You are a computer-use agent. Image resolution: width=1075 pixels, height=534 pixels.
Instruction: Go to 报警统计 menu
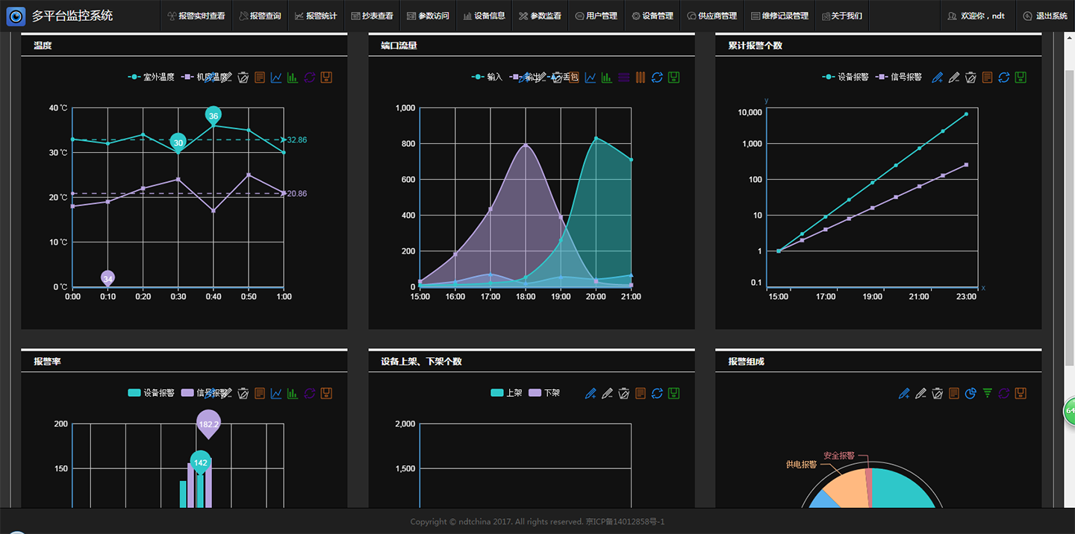click(x=316, y=16)
